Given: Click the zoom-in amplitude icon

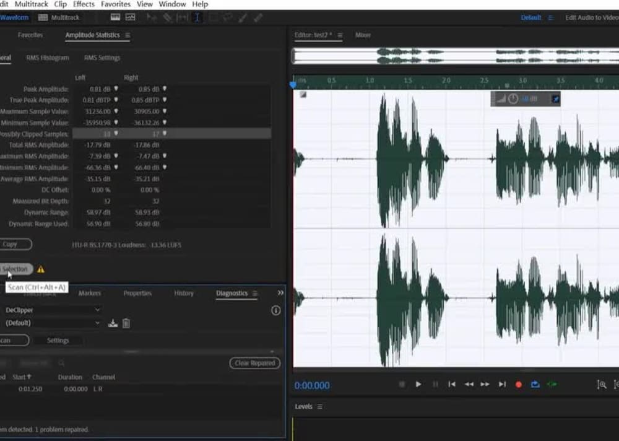Looking at the screenshot, I should click(x=602, y=385).
